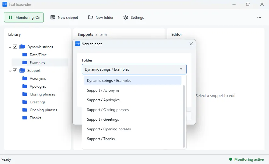Click the Folder field label in the New snippet dialog
Screen dimensions: 269x164
pyautogui.click(x=87, y=60)
